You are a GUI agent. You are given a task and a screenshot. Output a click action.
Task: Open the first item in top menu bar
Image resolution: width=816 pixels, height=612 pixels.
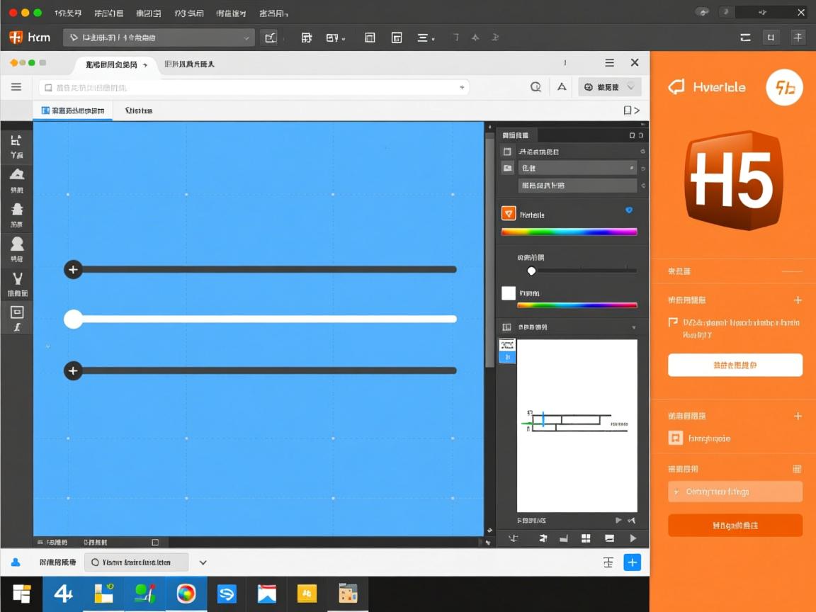click(68, 13)
